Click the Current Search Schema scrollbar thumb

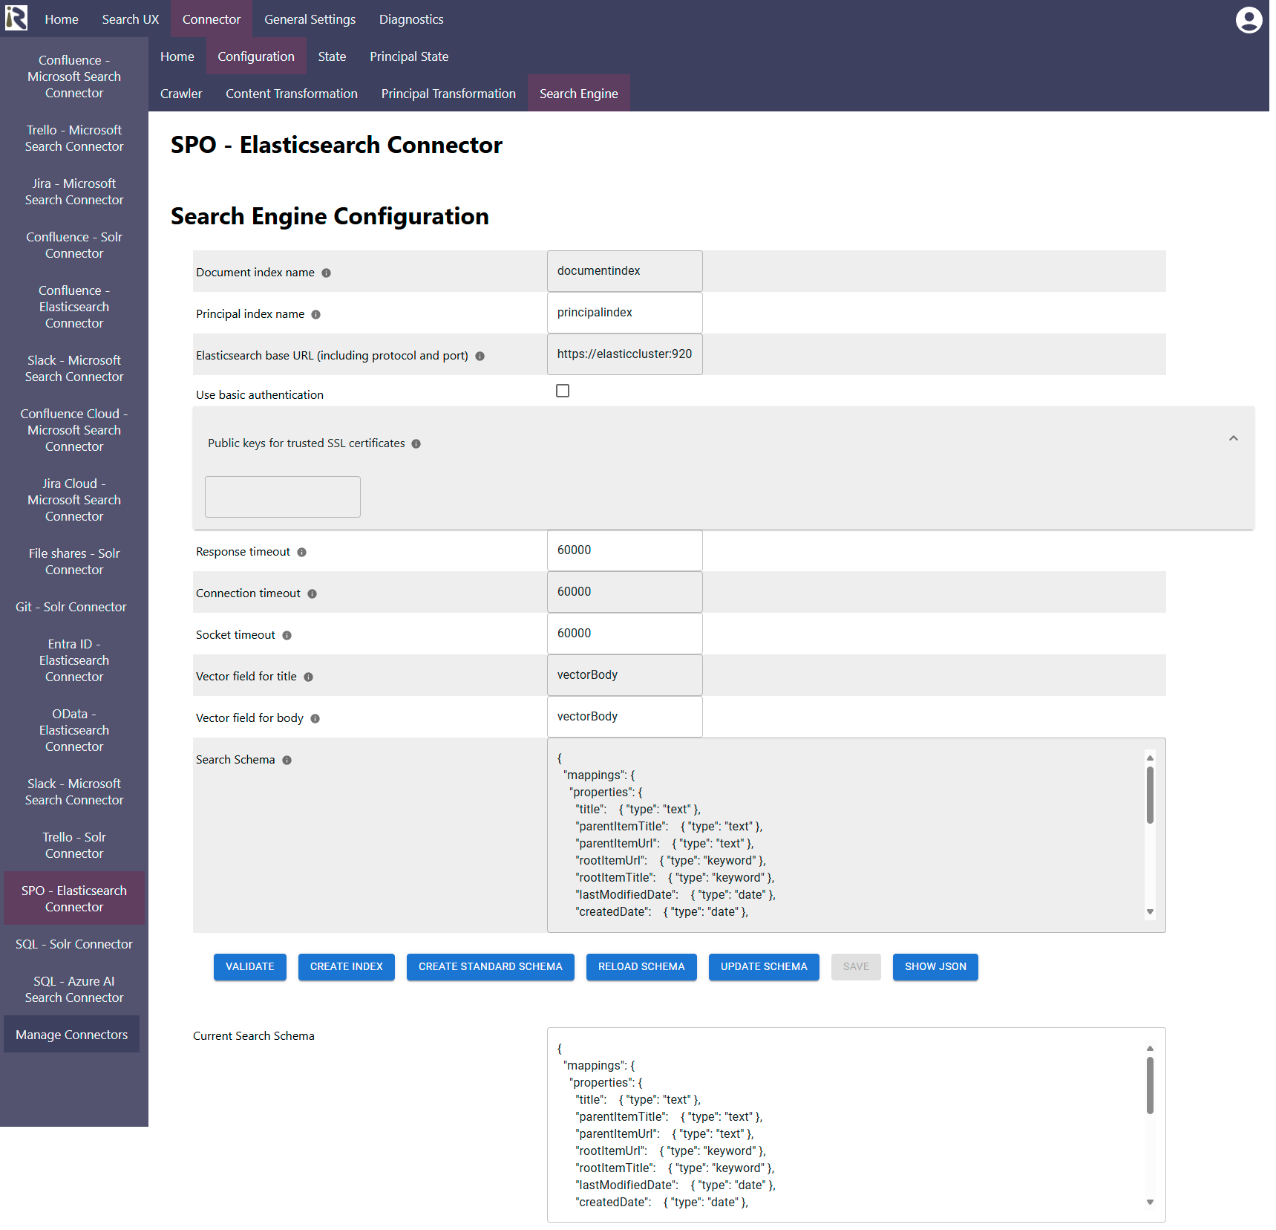(x=1150, y=1085)
